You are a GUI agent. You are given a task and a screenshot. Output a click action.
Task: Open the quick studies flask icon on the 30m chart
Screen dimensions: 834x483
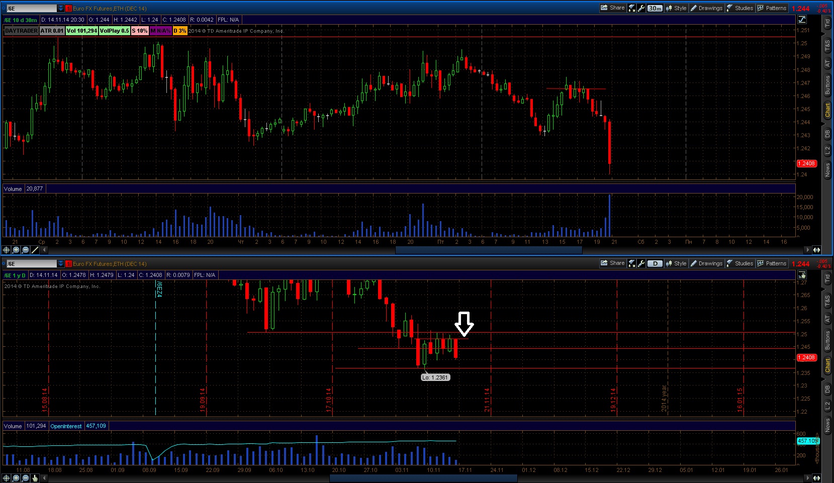[x=632, y=8]
